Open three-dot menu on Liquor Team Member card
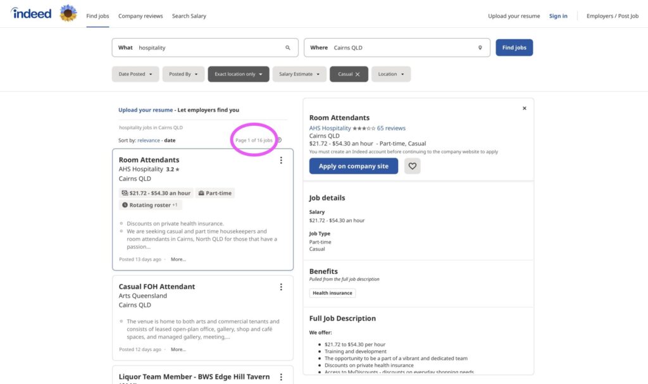Screen dimensions: 648x384 point(281,377)
